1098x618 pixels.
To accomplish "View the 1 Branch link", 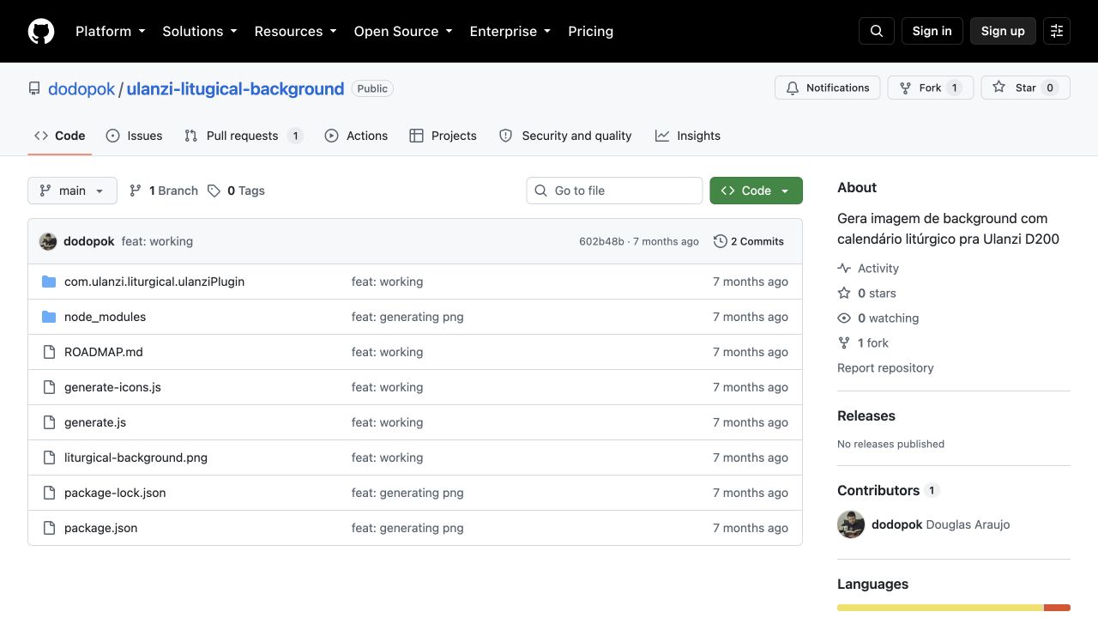I will (164, 191).
